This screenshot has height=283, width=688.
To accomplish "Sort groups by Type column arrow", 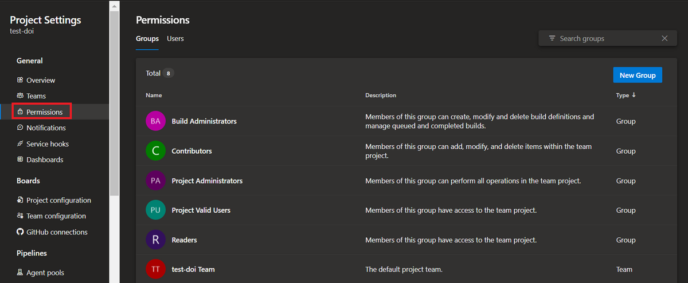I will [634, 95].
